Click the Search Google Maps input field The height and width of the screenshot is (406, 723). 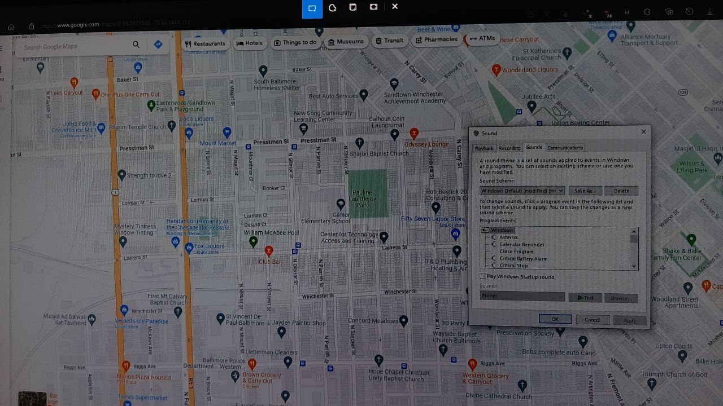point(73,46)
